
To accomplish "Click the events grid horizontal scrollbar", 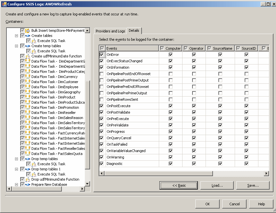I will click(x=158, y=174).
